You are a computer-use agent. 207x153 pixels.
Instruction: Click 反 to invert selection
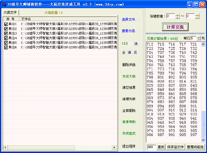click(135, 52)
